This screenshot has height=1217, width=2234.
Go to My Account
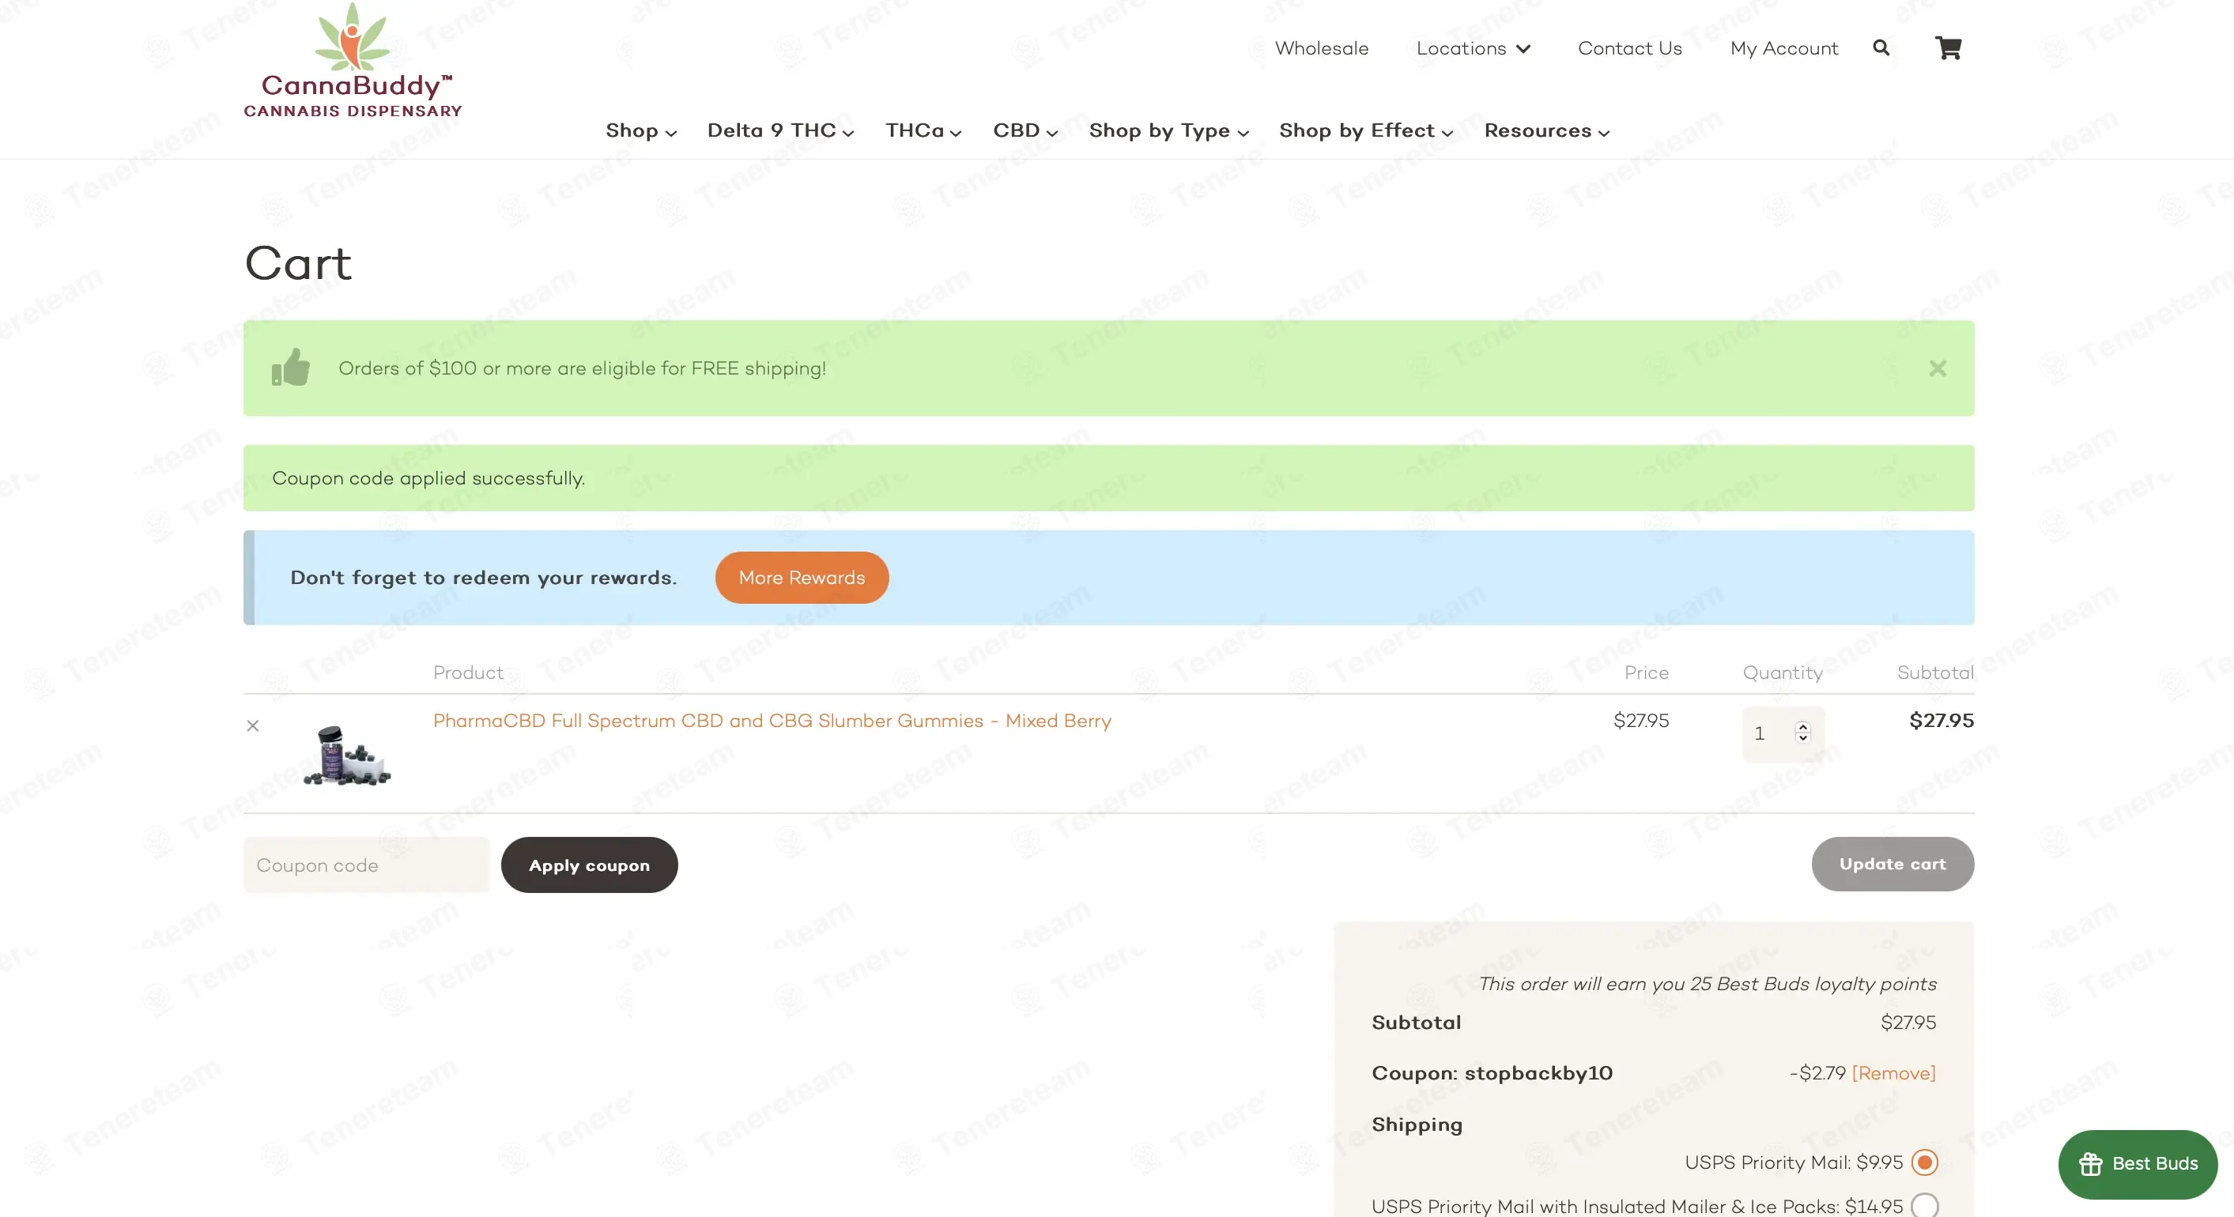(x=1784, y=48)
